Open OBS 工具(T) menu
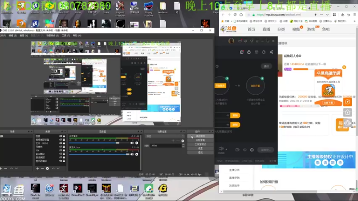Image resolution: width=358 pixels, height=201 pixels. click(x=66, y=36)
